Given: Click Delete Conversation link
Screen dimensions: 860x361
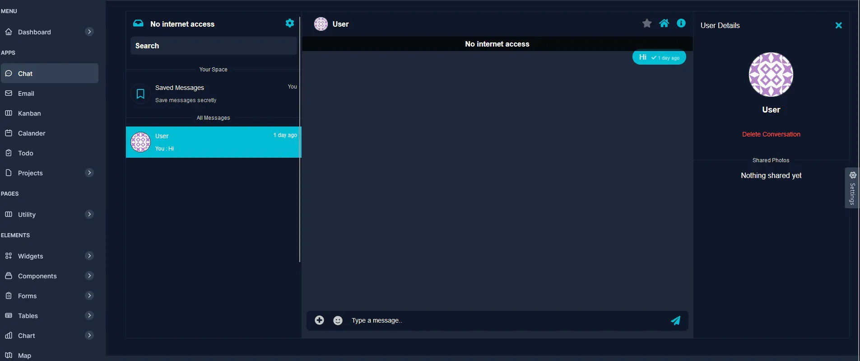Looking at the screenshot, I should point(771,134).
